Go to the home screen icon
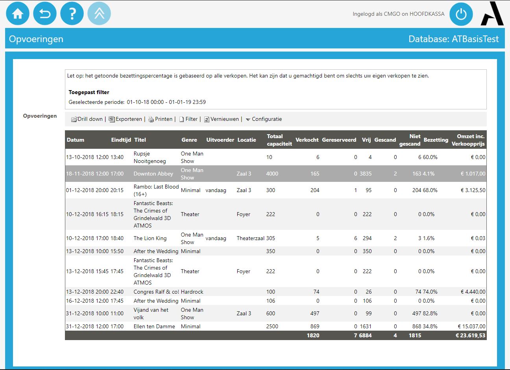The width and height of the screenshot is (510, 370). tap(18, 13)
